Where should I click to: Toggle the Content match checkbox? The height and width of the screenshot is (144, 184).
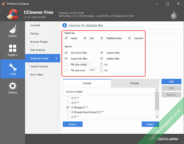tap(129, 38)
